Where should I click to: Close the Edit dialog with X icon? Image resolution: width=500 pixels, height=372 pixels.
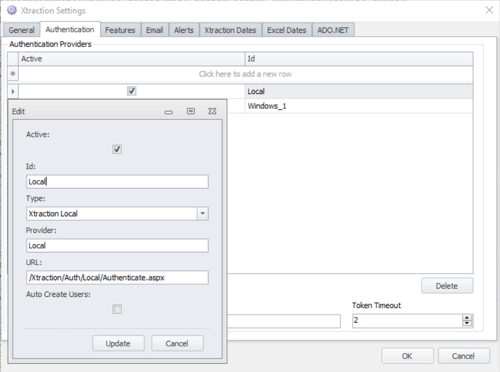(212, 111)
